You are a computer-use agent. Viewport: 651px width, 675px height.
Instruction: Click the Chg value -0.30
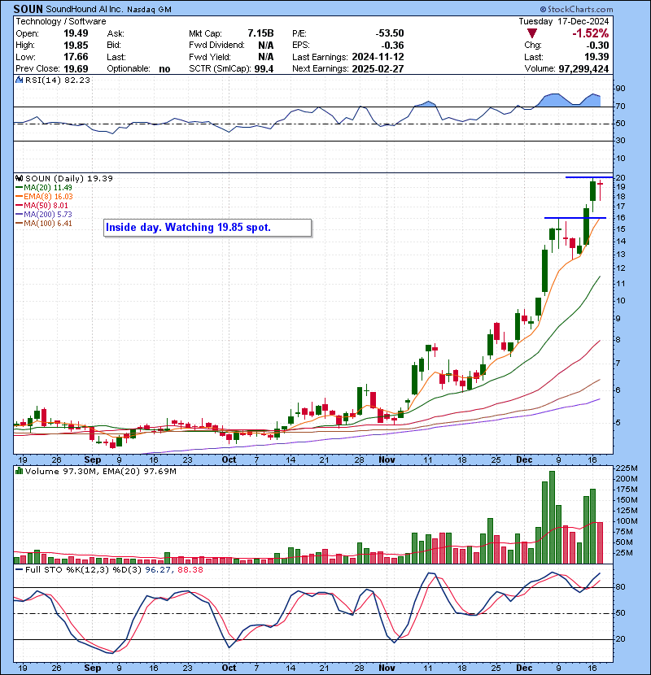point(596,46)
